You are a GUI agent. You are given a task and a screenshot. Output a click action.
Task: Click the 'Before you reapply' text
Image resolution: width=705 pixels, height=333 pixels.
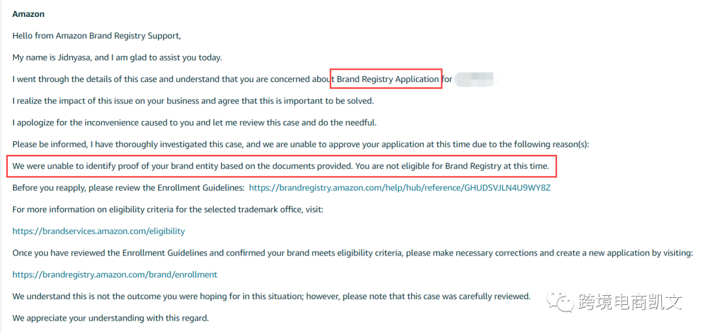(x=129, y=188)
